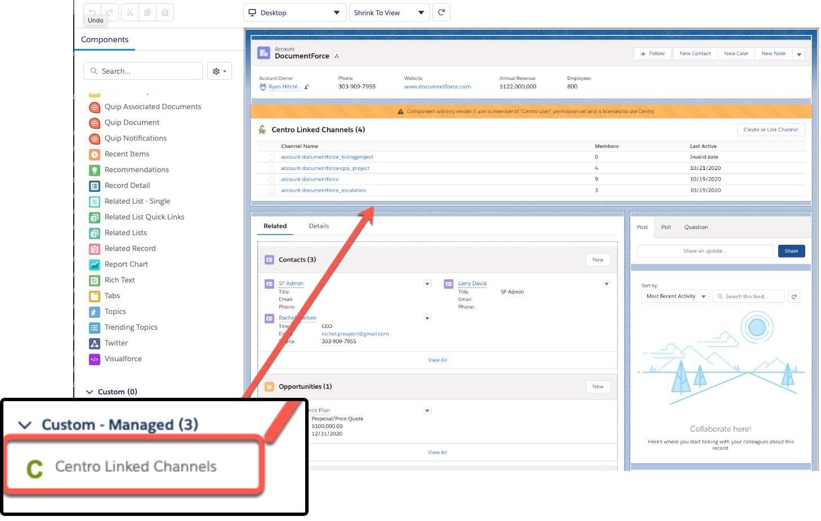
Task: Select the Quip Associated Documents component icon
Action: tap(95, 107)
